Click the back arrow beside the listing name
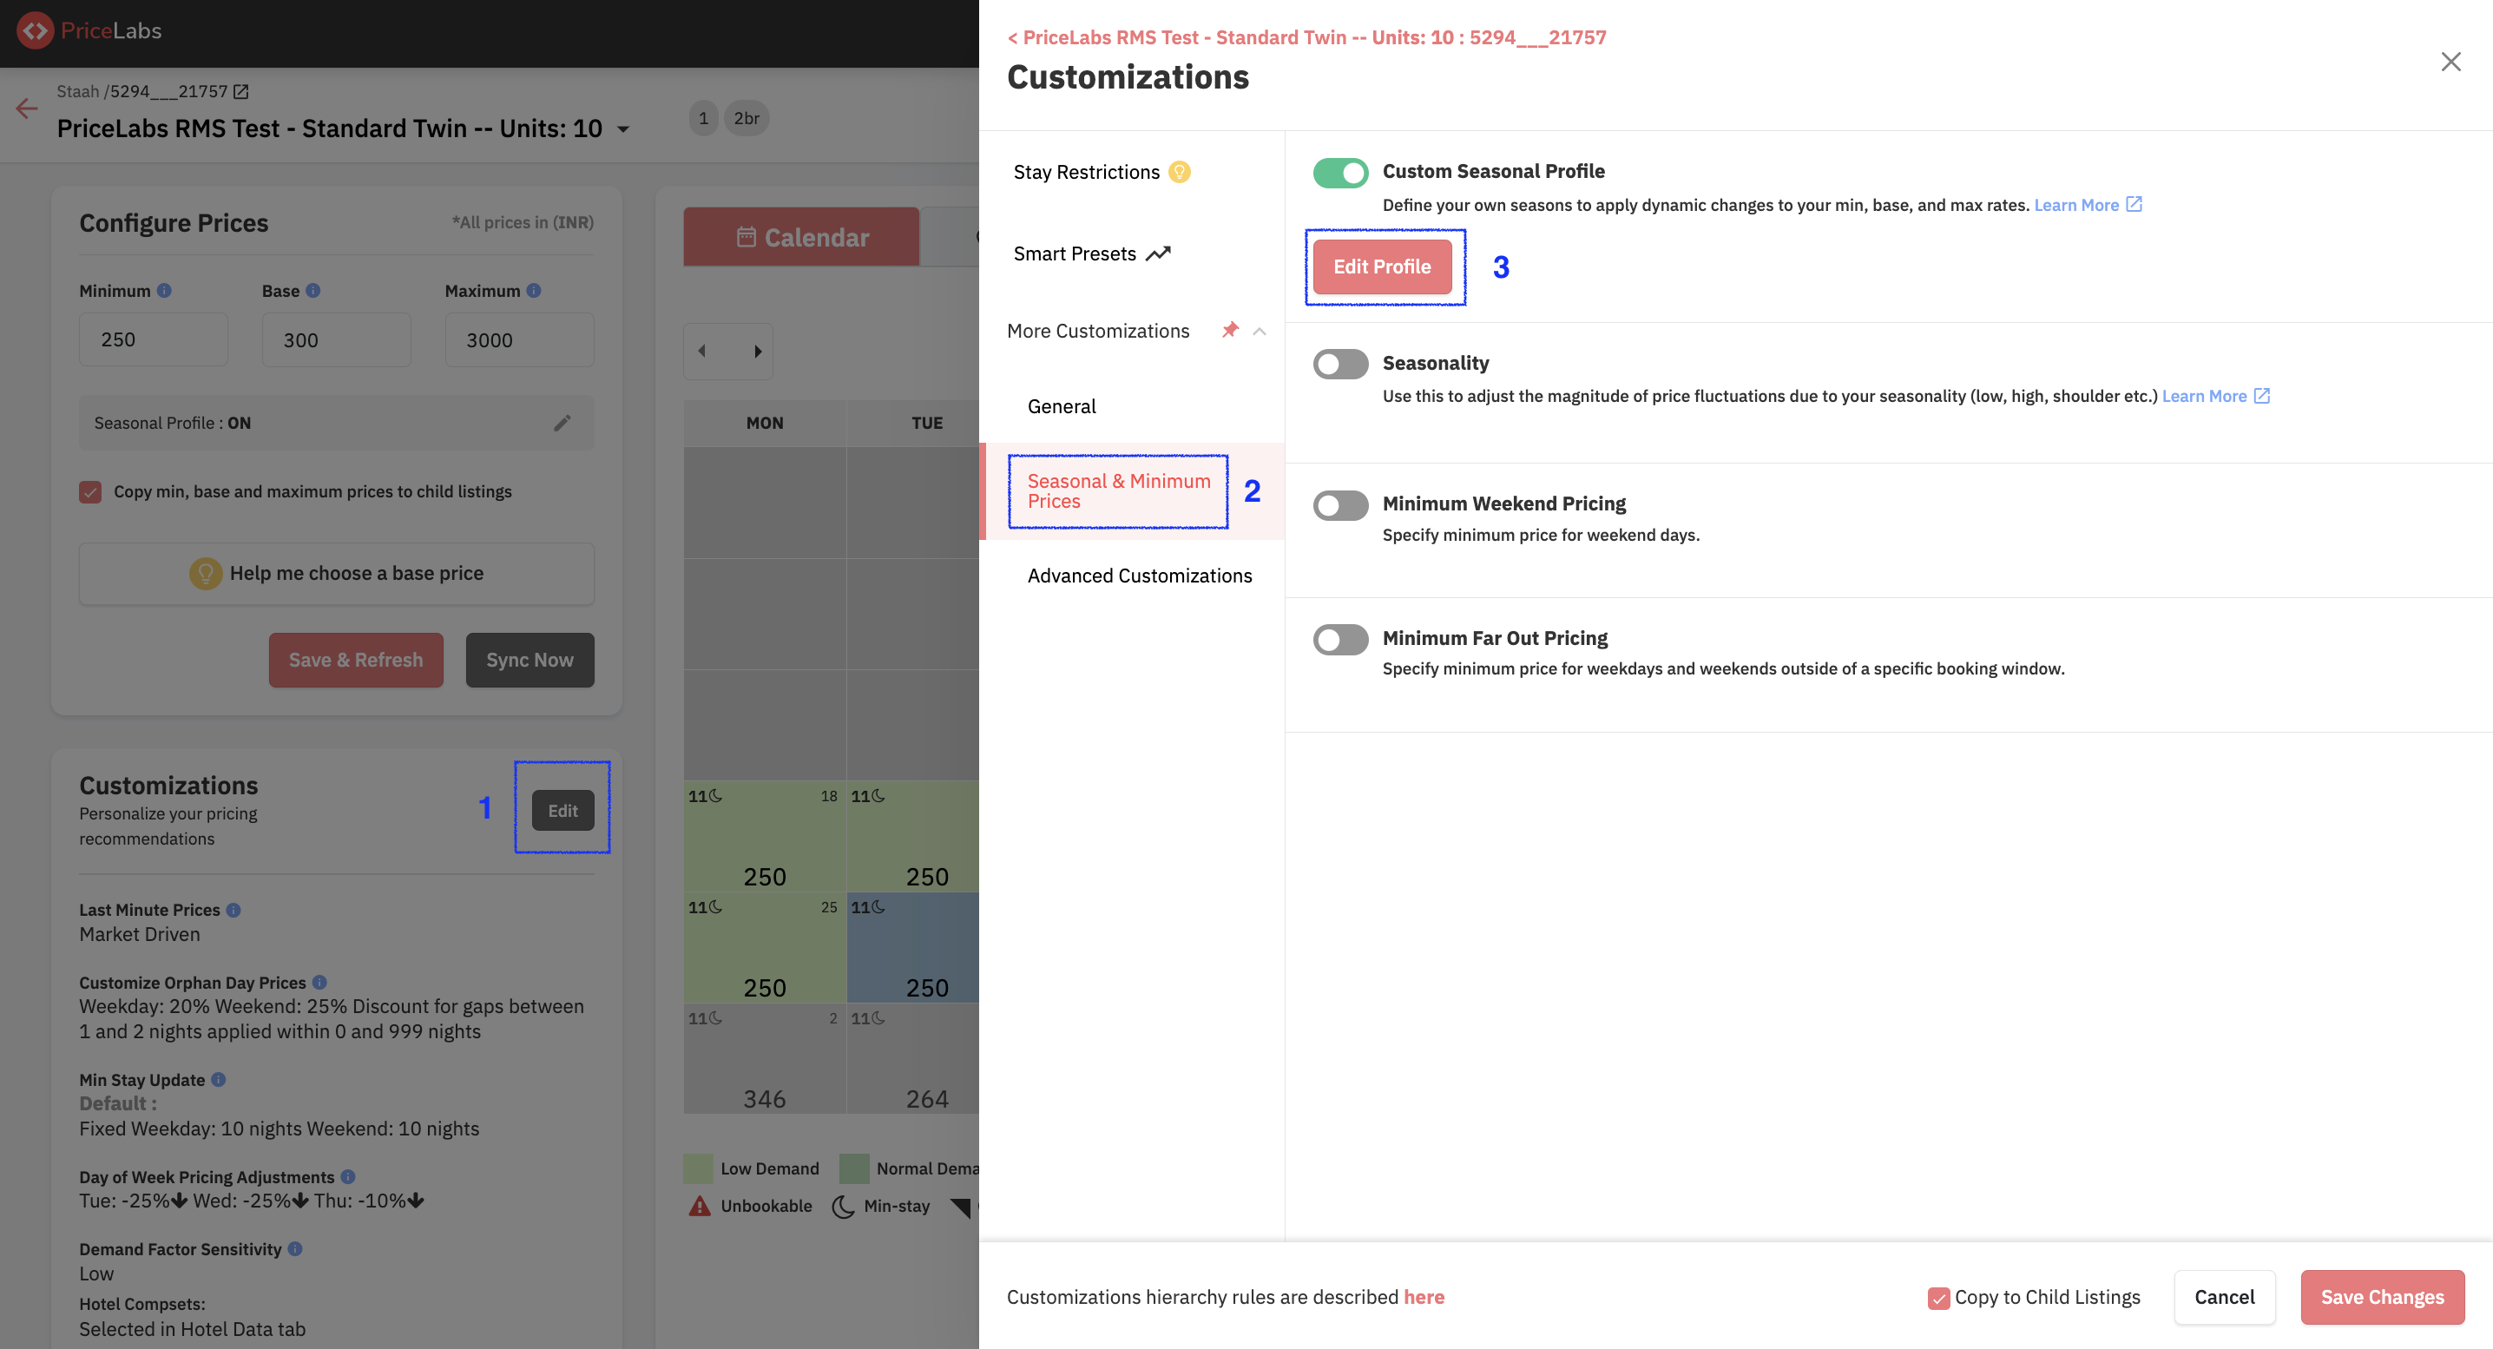This screenshot has width=2493, height=1349. coord(27,109)
